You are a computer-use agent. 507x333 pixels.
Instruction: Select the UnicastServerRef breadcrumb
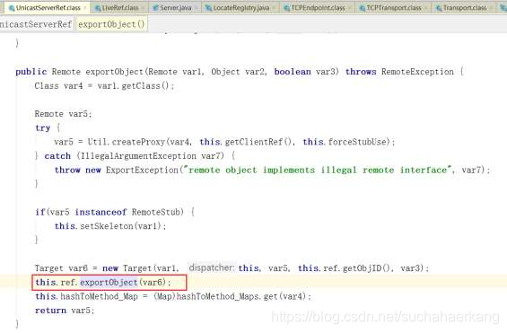pyautogui.click(x=36, y=24)
